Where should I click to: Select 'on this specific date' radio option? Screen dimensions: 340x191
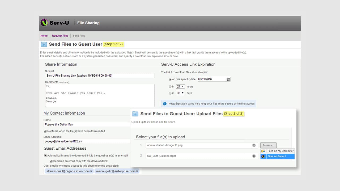point(170,79)
